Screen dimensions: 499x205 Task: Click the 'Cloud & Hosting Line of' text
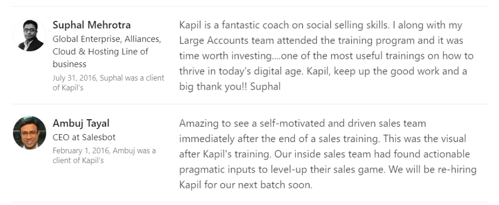tap(100, 51)
